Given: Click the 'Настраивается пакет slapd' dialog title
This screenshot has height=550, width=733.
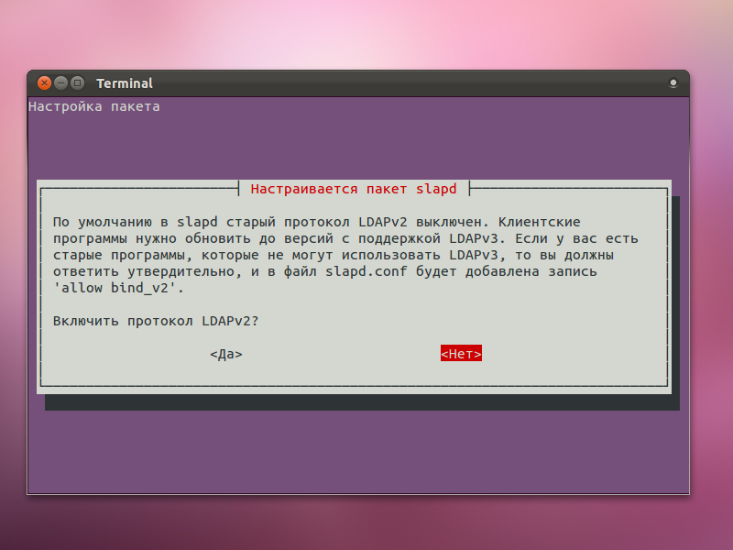Looking at the screenshot, I should [x=353, y=189].
